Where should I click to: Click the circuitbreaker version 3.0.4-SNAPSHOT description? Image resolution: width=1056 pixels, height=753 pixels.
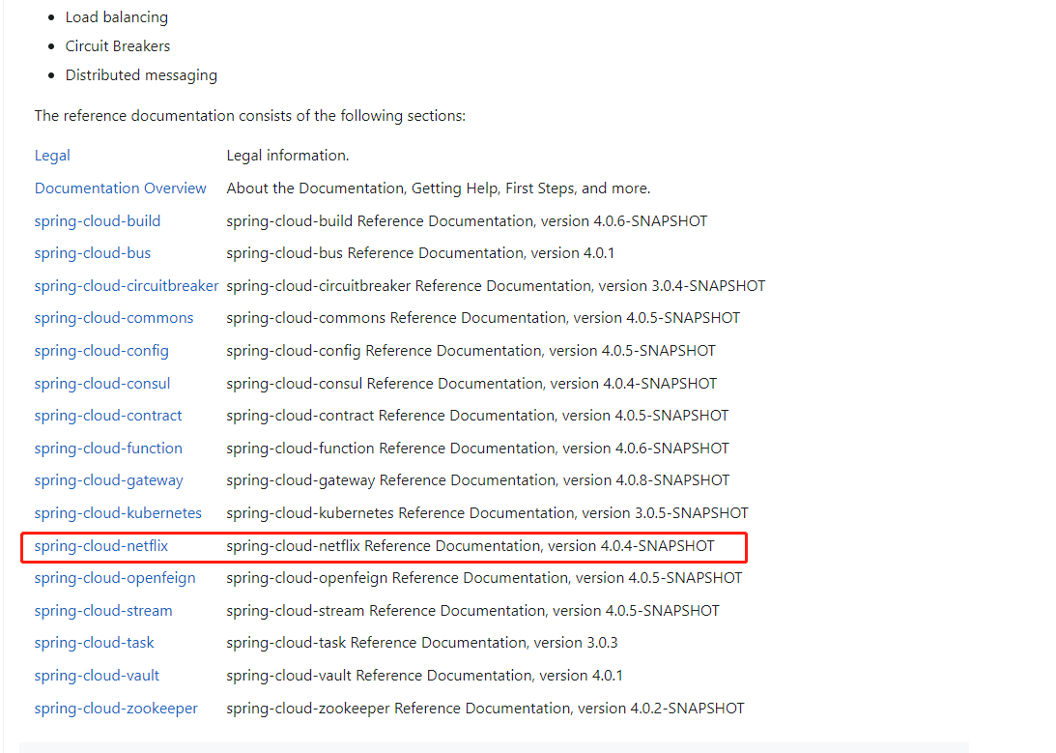tap(496, 286)
